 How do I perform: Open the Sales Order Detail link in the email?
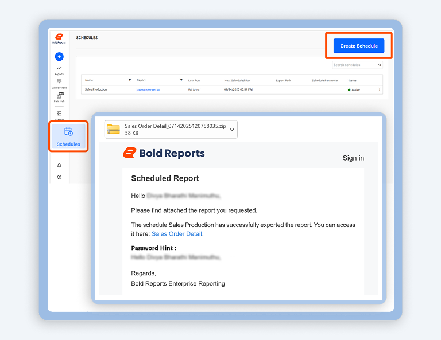(177, 234)
